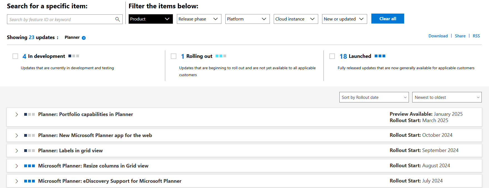
Task: Click status icon beside Resize columns in Grid view
Action: click(x=29, y=166)
